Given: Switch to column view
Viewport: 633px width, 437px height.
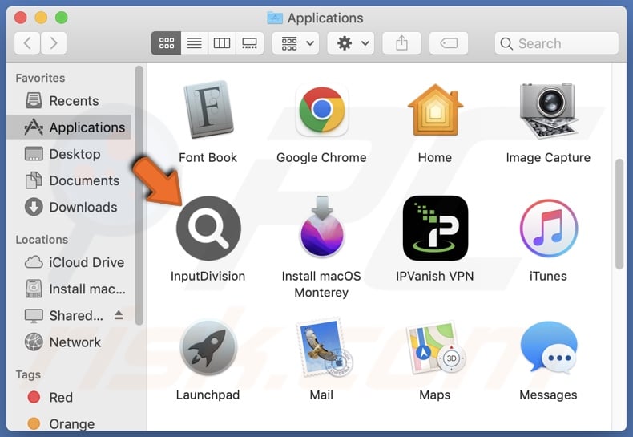Looking at the screenshot, I should point(222,42).
